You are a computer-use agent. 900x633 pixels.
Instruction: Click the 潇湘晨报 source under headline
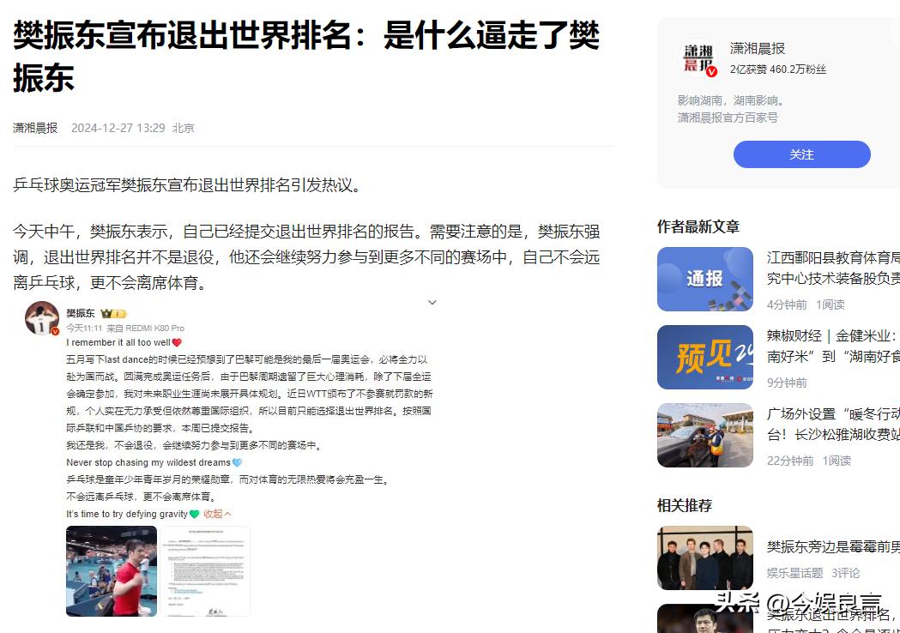[x=35, y=128]
